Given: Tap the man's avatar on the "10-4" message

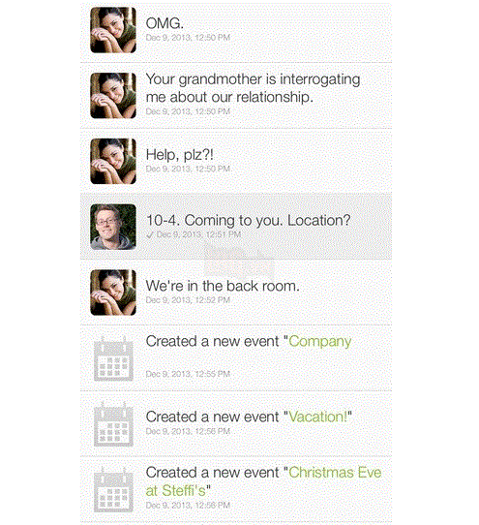Looking at the screenshot, I should tap(113, 227).
